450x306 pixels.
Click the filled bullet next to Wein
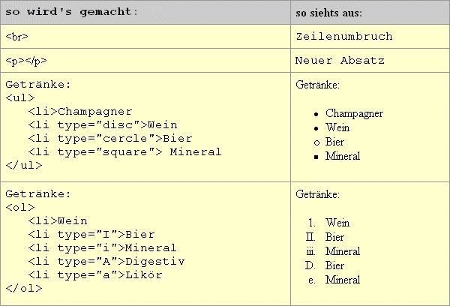[316, 128]
